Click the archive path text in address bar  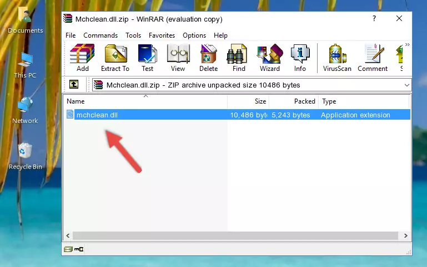tap(203, 85)
